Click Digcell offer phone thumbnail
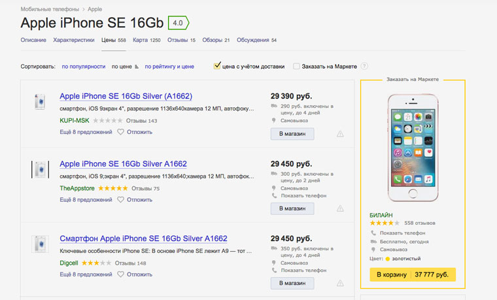The height and width of the screenshot is (300, 497). coord(40,244)
